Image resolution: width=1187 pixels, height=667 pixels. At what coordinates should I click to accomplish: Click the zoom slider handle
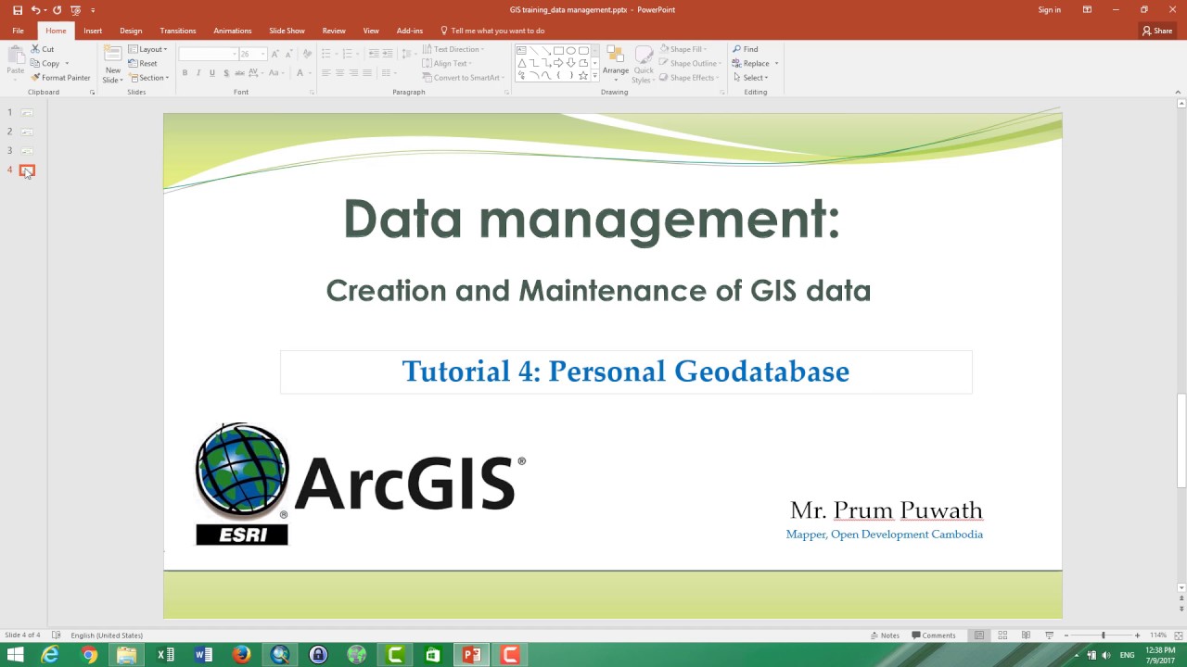pyautogui.click(x=1103, y=636)
